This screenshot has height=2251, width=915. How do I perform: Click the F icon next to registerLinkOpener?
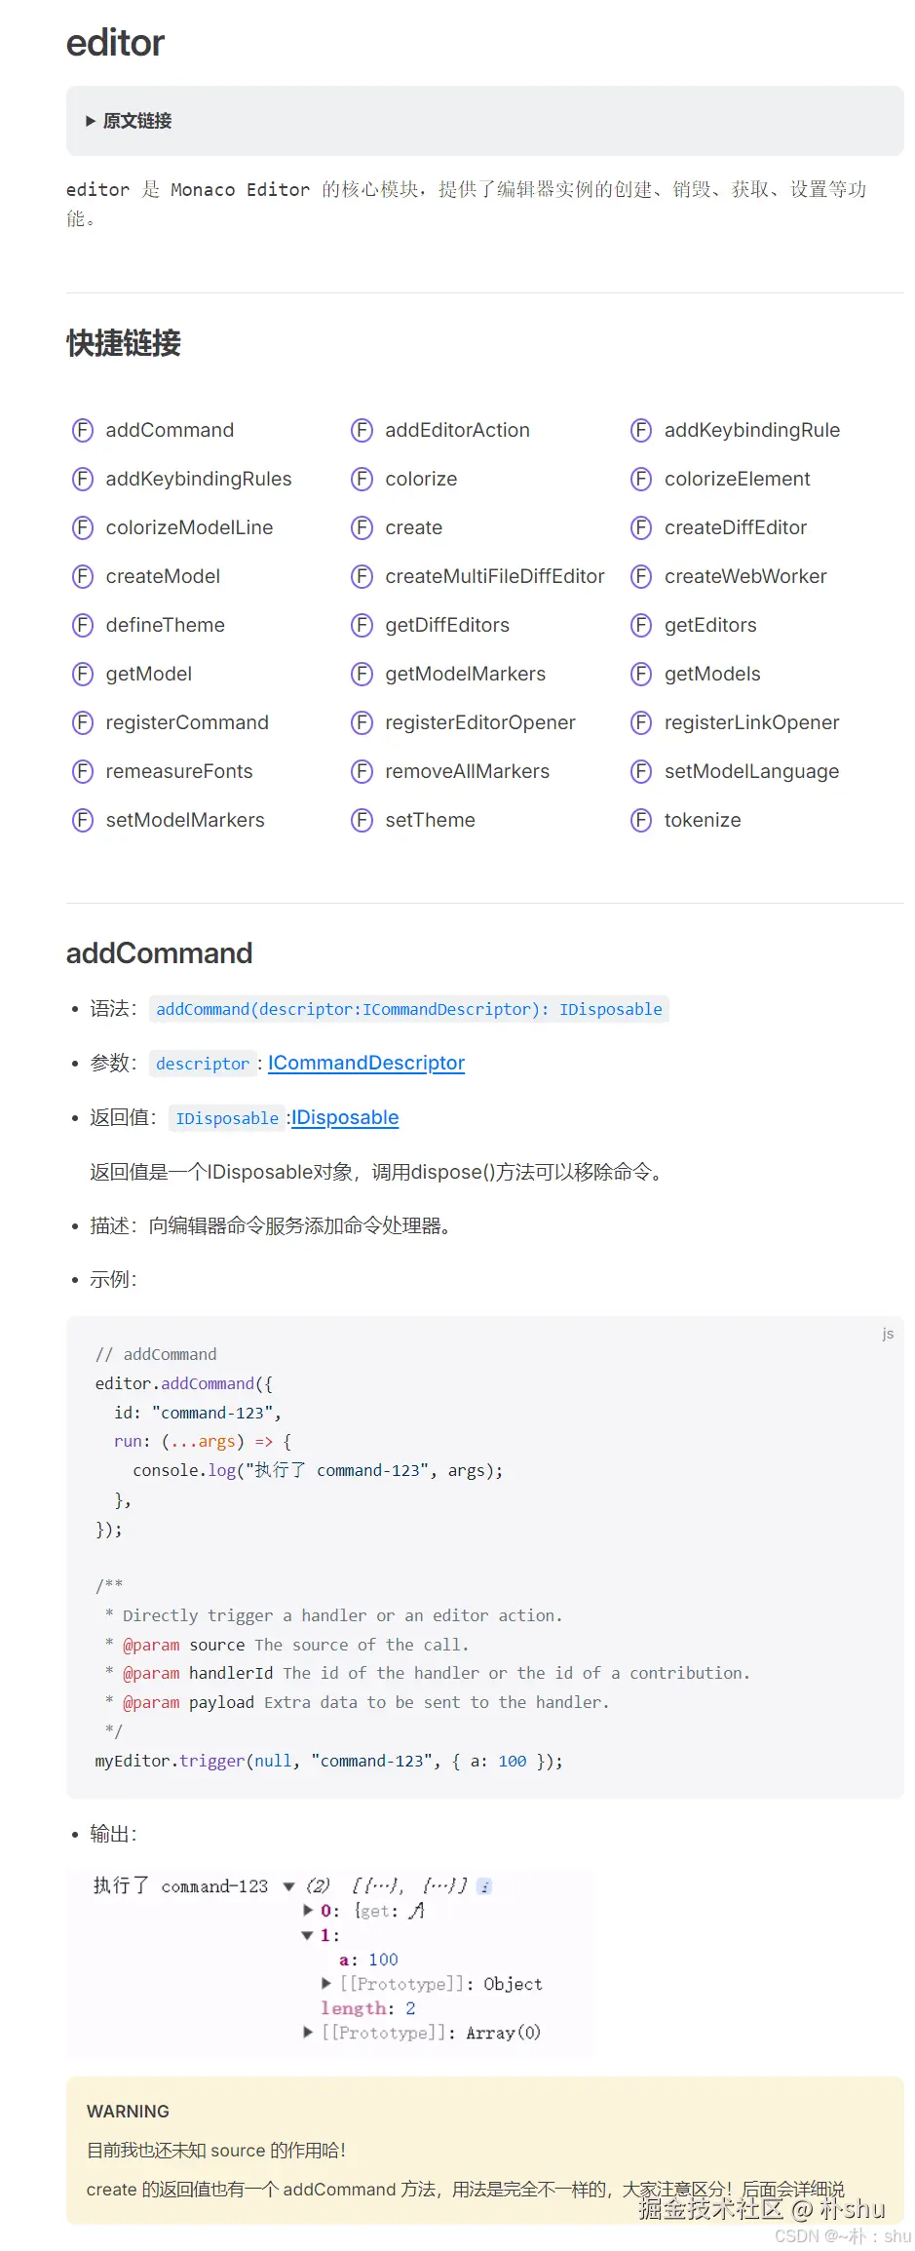[x=641, y=722]
